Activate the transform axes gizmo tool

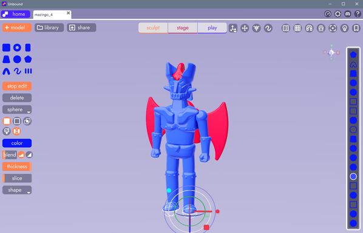tap(233, 28)
